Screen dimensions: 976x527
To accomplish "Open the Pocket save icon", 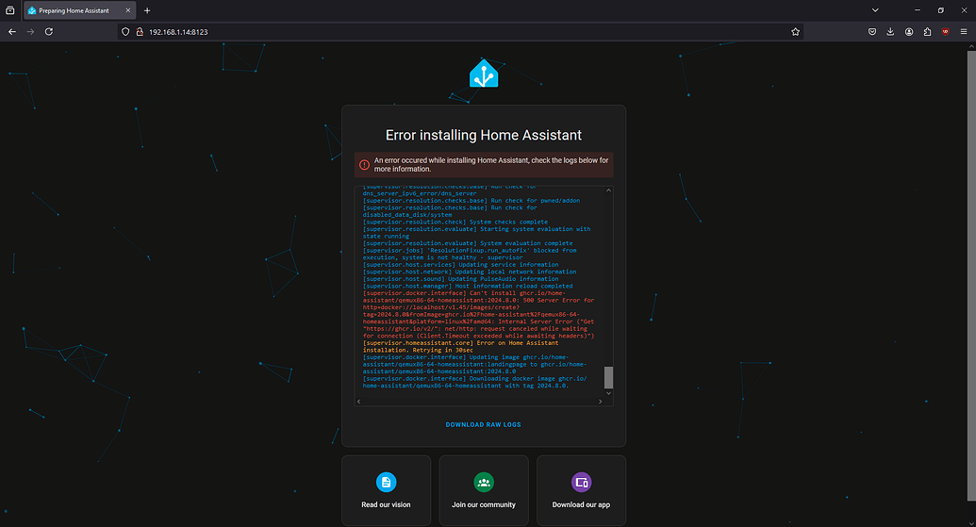I will point(872,32).
